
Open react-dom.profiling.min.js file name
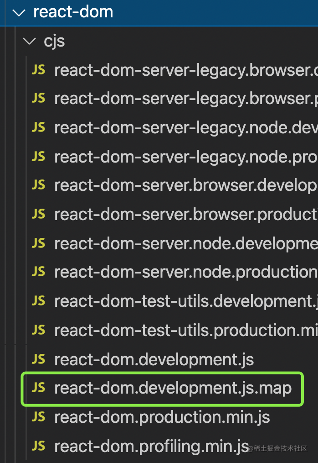pyautogui.click(x=152, y=446)
